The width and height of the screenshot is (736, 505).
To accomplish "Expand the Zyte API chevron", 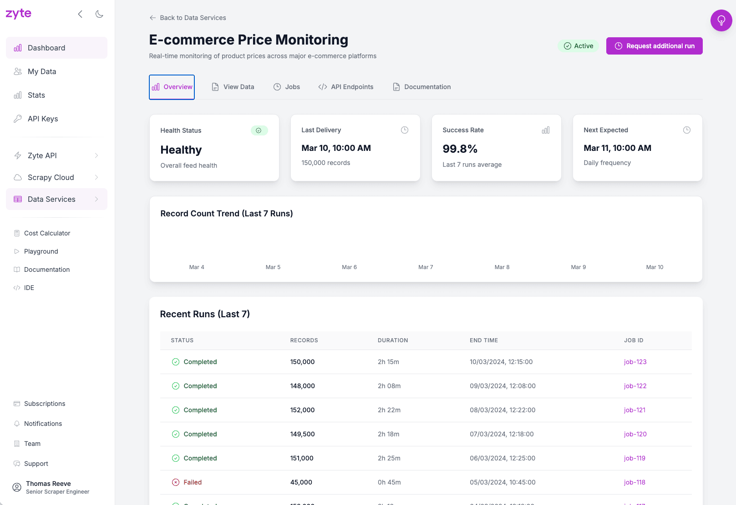I will click(x=96, y=155).
